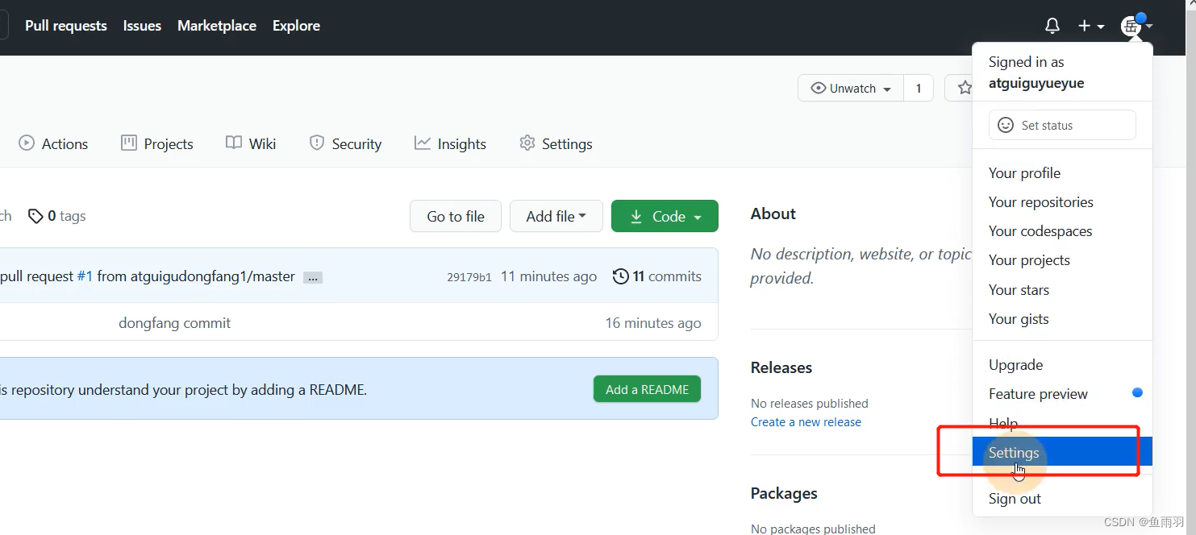Open the Wiki tab

251,143
